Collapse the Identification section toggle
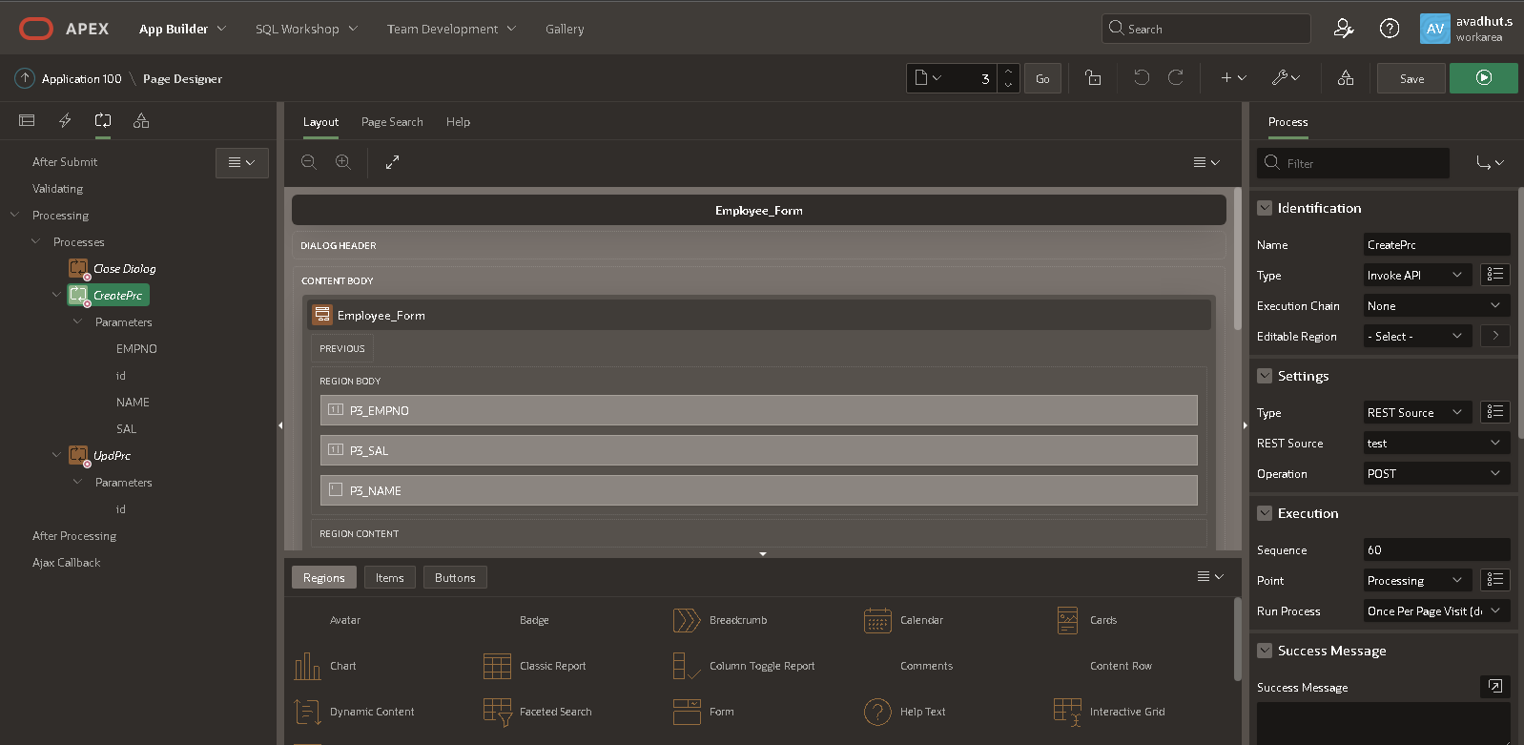Viewport: 1524px width, 745px height. click(1265, 208)
